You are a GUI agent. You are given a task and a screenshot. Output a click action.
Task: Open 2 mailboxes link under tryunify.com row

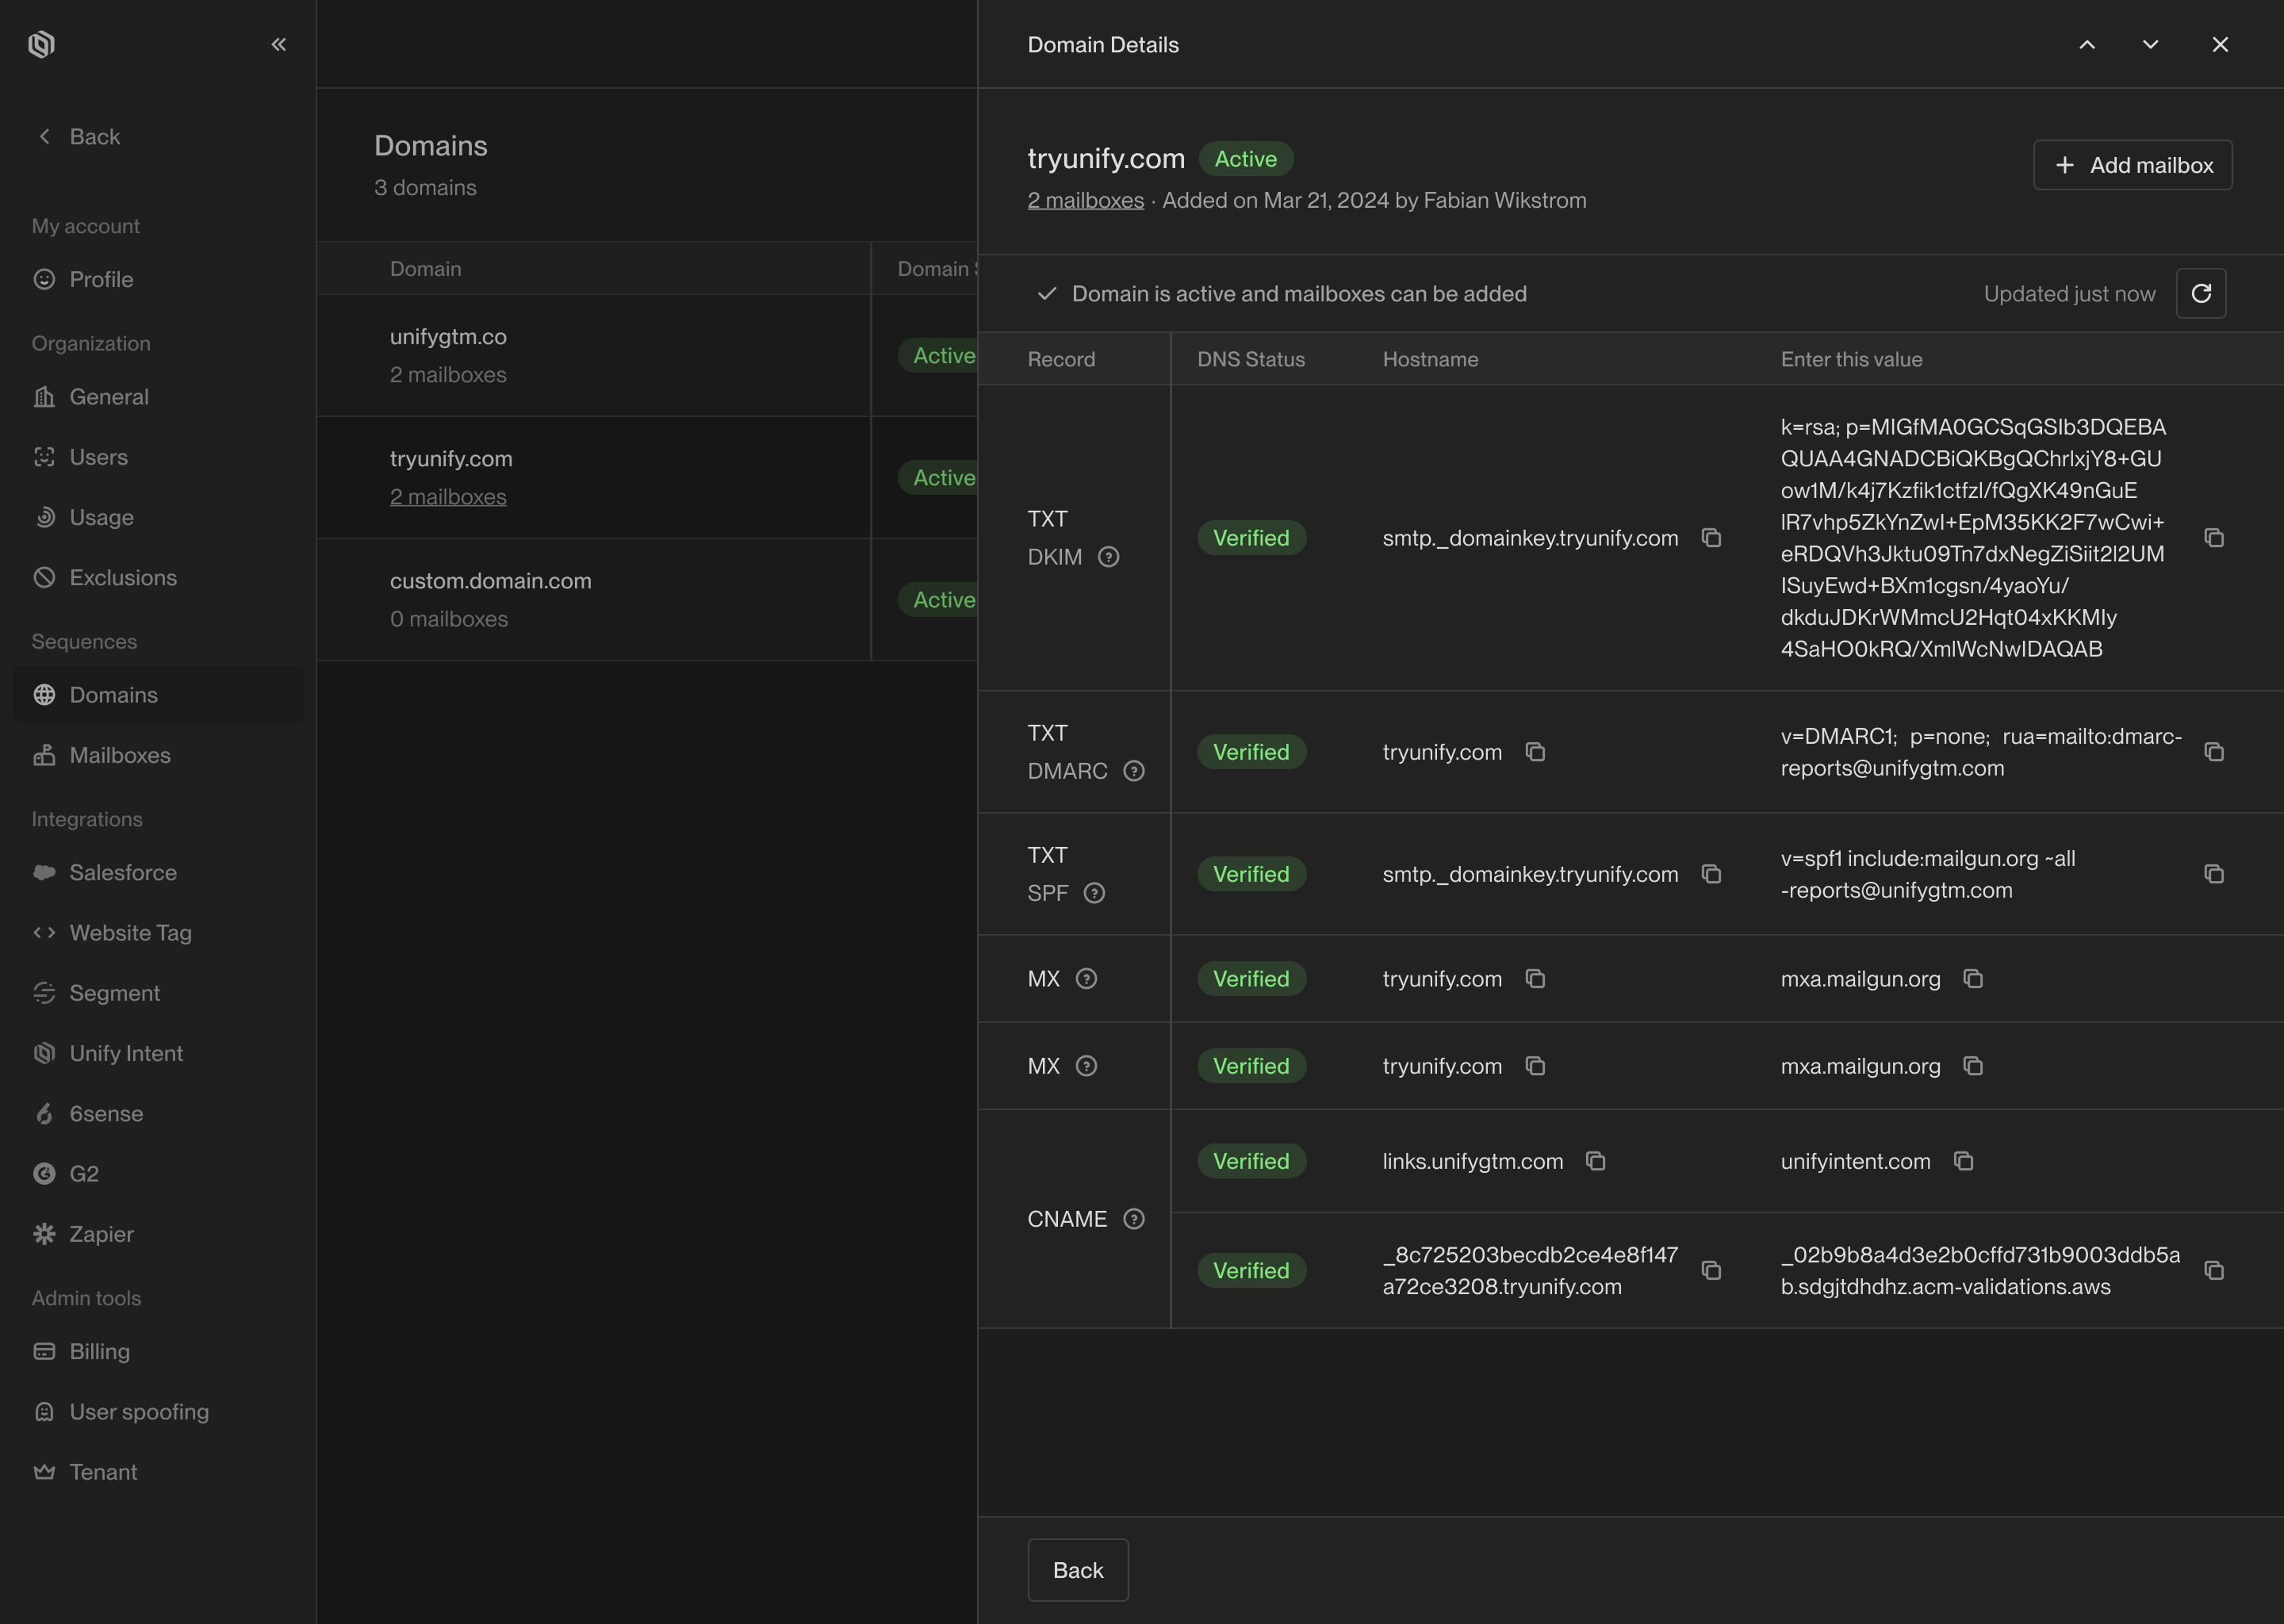pyautogui.click(x=448, y=497)
